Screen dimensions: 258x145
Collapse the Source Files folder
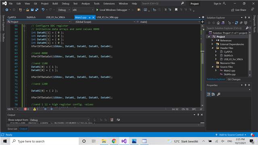pyautogui.click(x=212, y=66)
